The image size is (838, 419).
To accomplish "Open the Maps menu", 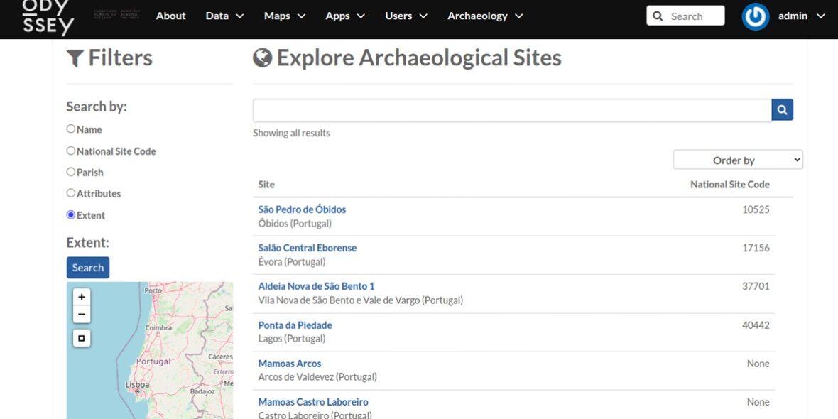I will 284,16.
